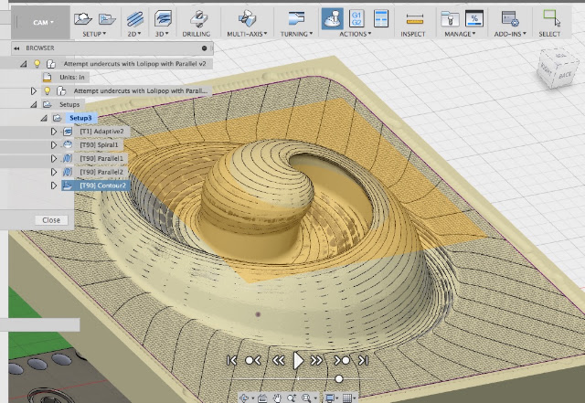Toggle lightbulb visibility of the top document
This screenshot has height=403, width=585.
point(37,64)
